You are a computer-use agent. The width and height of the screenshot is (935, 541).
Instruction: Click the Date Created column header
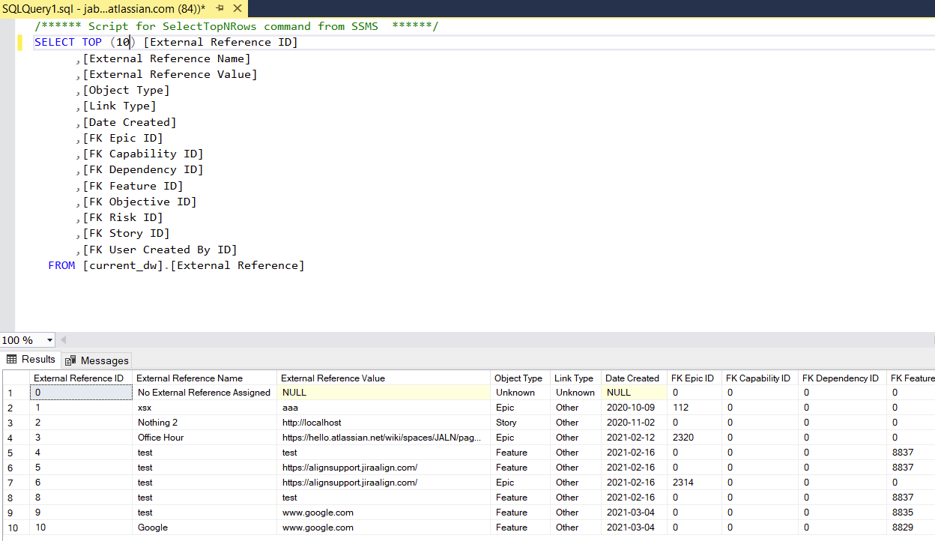point(634,378)
